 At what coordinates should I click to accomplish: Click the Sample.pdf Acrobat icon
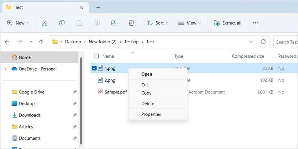point(100,92)
